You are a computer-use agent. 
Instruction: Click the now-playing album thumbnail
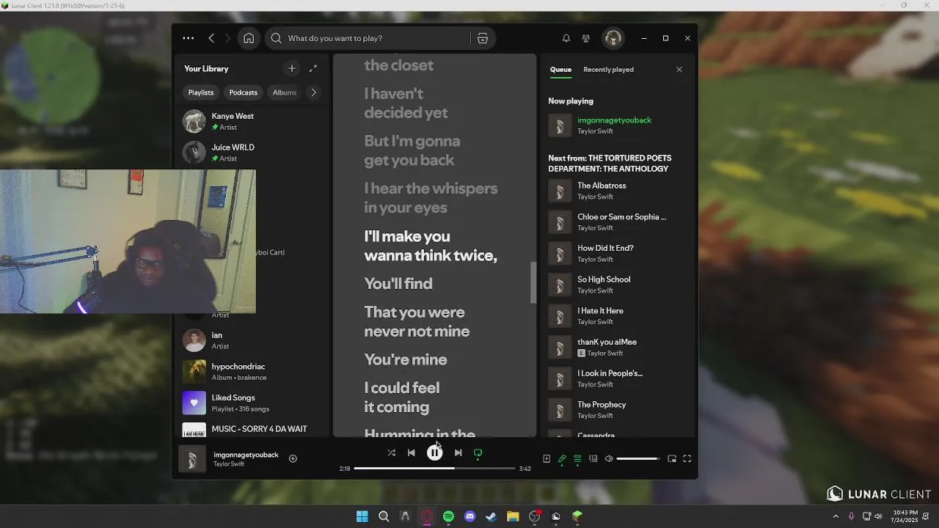pos(192,459)
